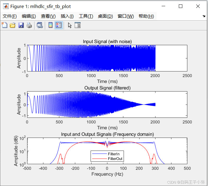
Task: Minimize the Figure 1 window
Action: (x=163, y=6)
